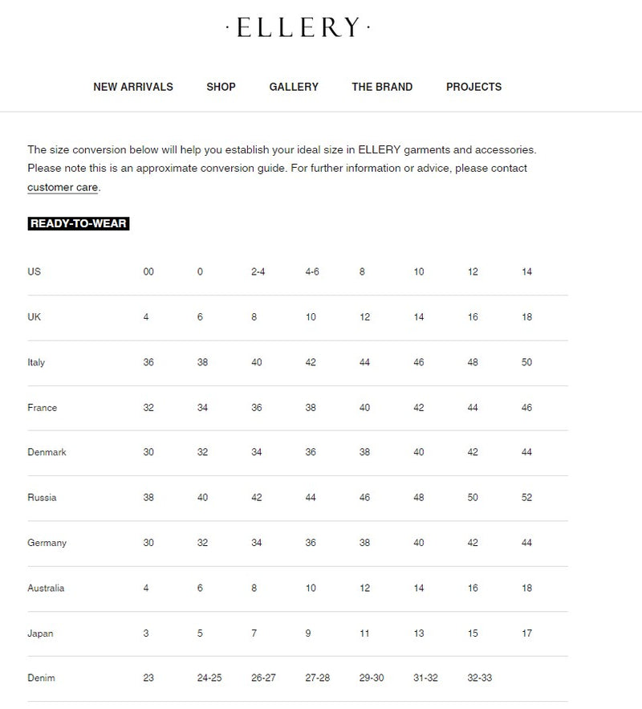Image resolution: width=642 pixels, height=709 pixels.
Task: Go to the GALLERY page
Action: [294, 87]
